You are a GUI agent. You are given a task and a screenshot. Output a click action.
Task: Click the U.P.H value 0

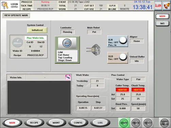124,5
